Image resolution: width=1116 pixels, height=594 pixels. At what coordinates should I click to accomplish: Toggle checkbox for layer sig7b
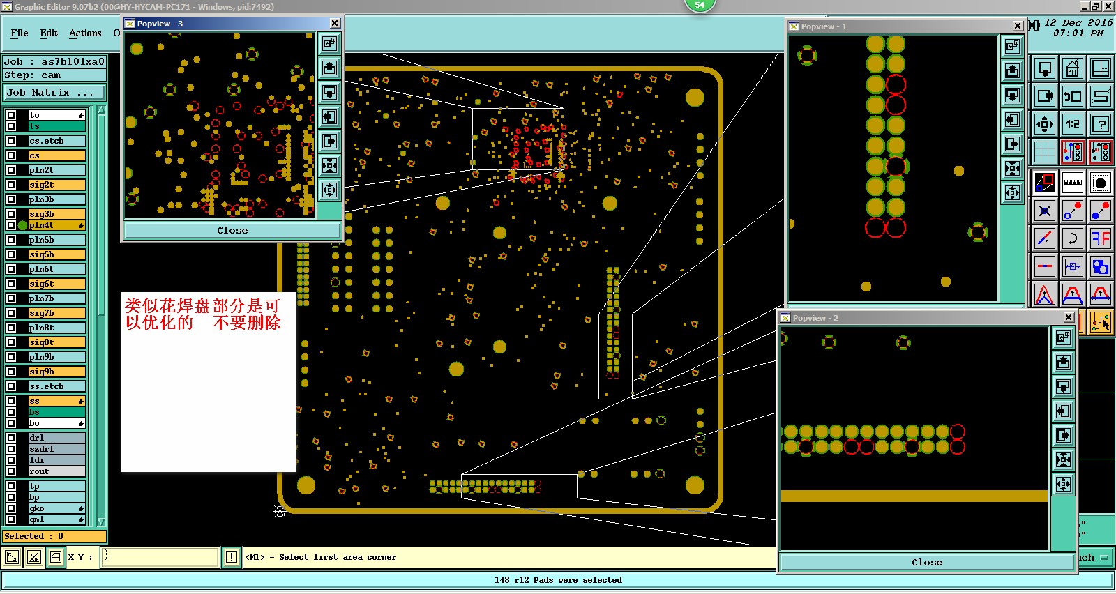[11, 313]
